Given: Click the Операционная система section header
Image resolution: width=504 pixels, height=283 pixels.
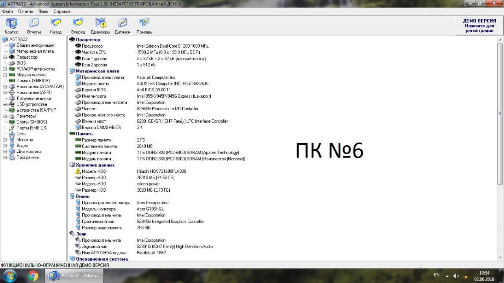Looking at the screenshot, I should pos(102,259).
